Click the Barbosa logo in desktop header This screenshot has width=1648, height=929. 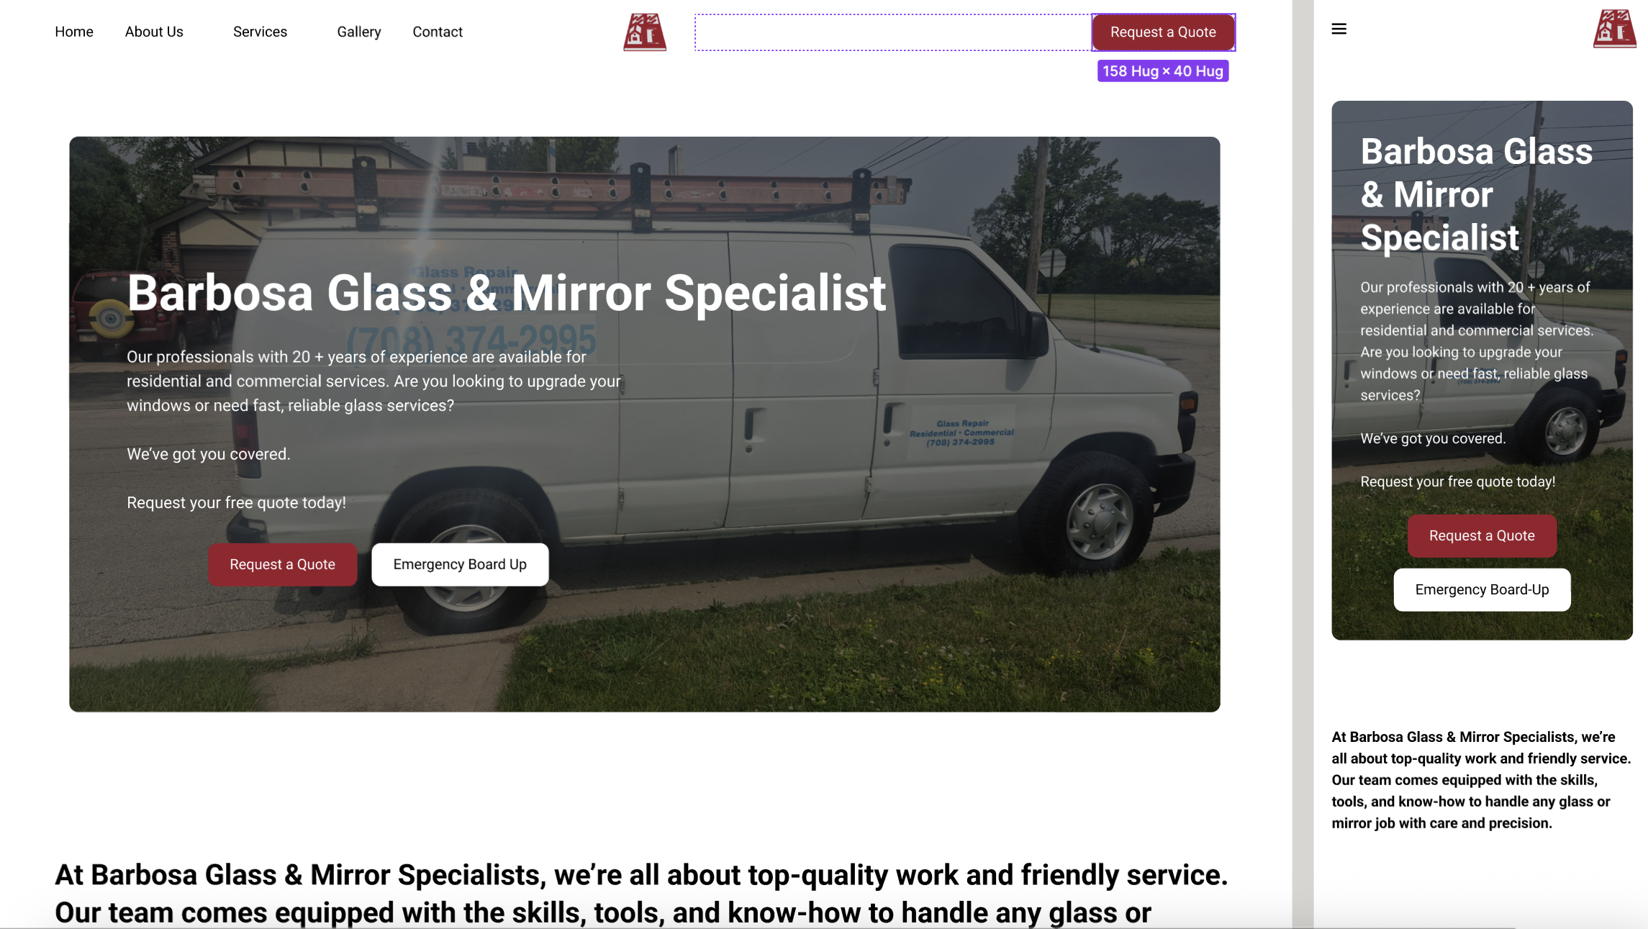(645, 32)
